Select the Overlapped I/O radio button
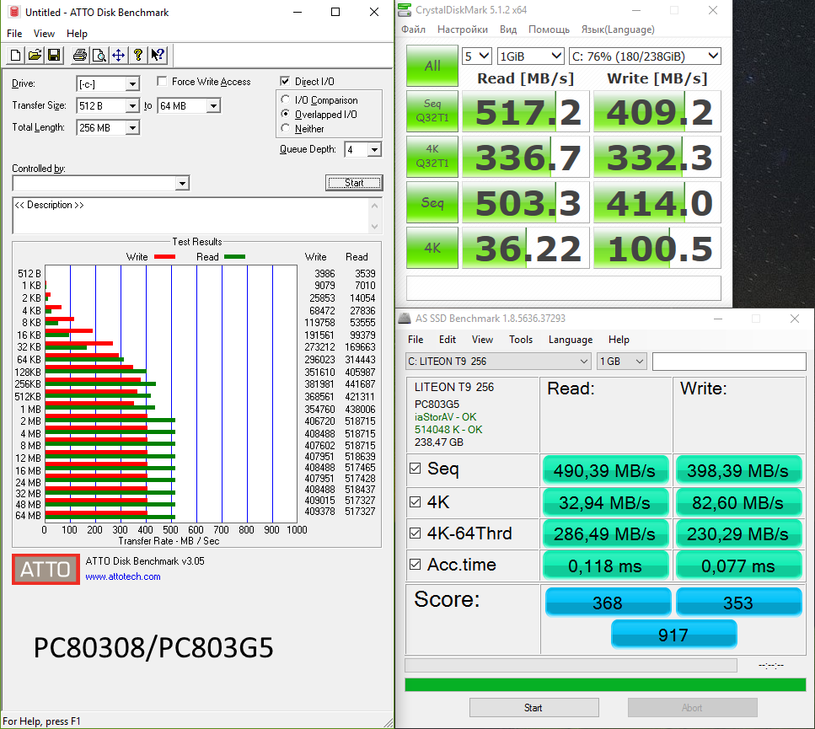The image size is (815, 729). coord(286,113)
